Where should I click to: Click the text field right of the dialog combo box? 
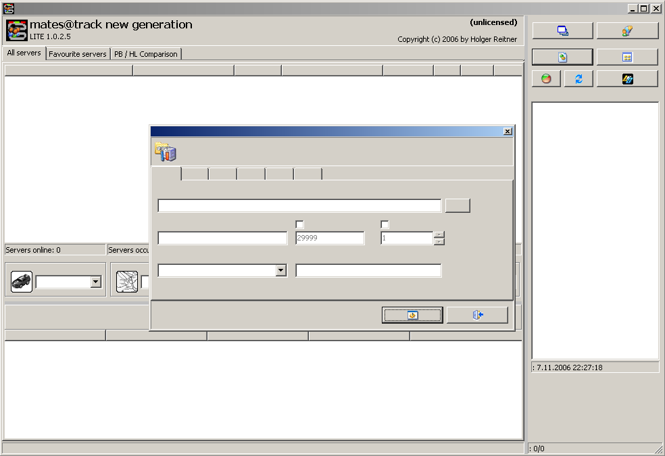tap(368, 270)
